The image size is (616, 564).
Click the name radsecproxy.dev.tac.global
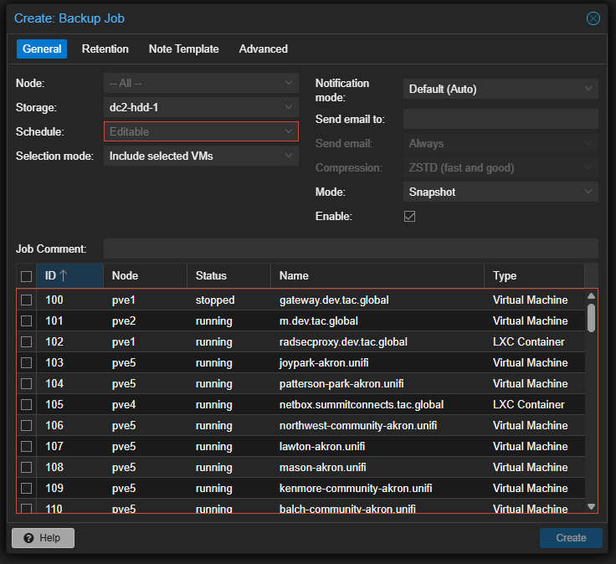pyautogui.click(x=343, y=341)
